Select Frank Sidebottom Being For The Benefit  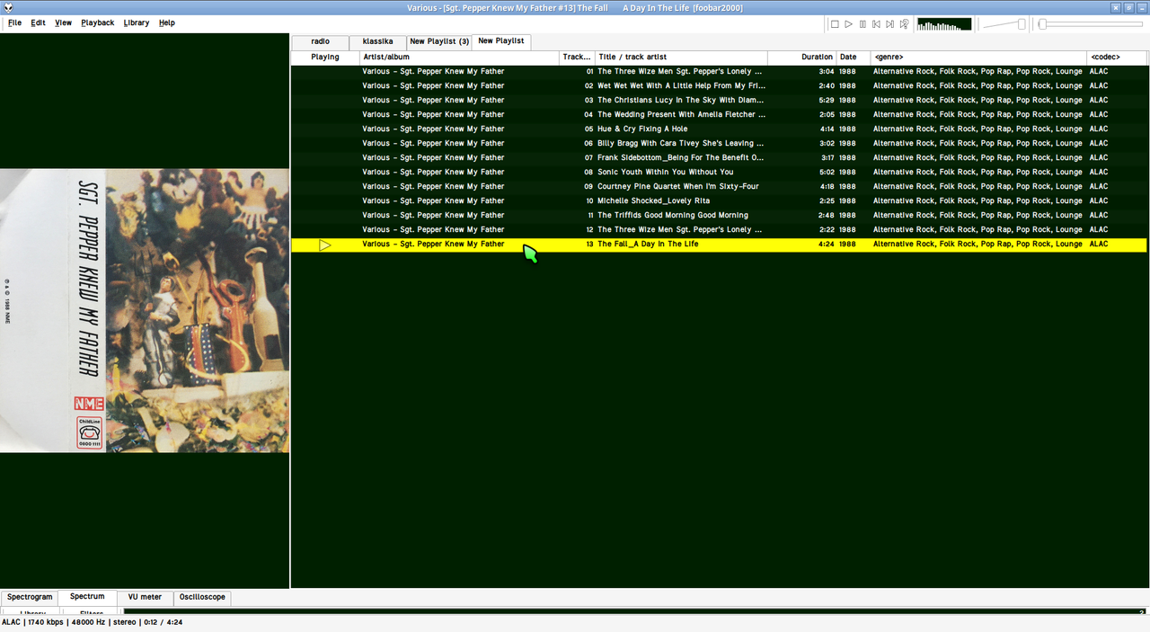tap(719, 158)
